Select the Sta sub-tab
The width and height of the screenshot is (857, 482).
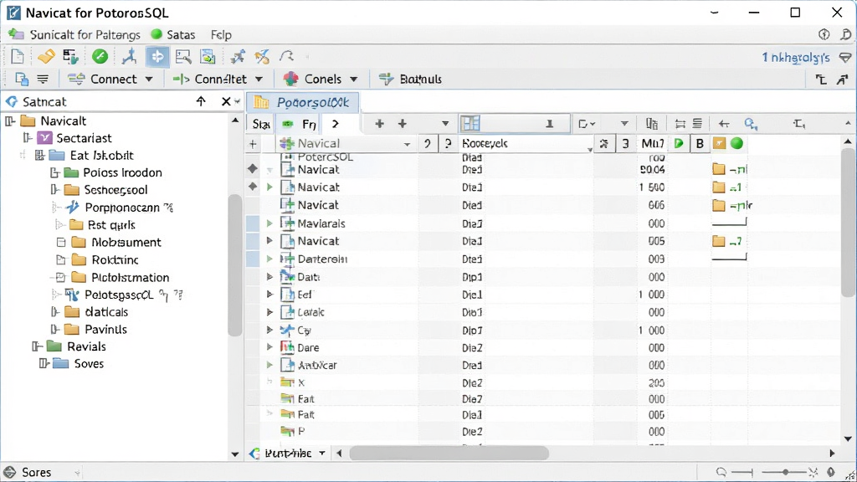[261, 124]
